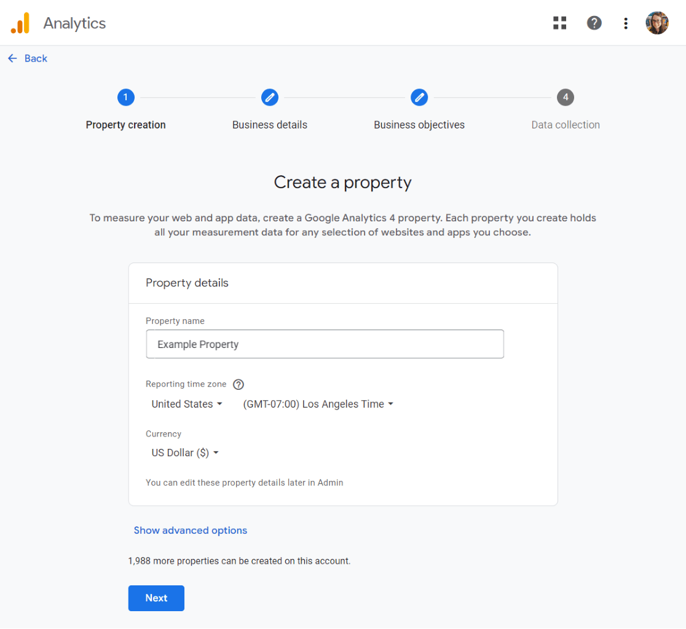Click the Property name input field
This screenshot has height=629, width=686.
click(x=325, y=344)
